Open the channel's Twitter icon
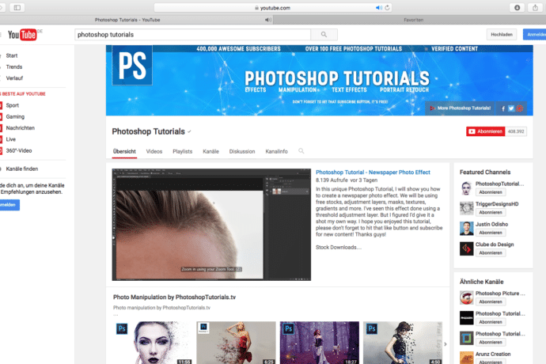The image size is (546, 364). coord(511,108)
